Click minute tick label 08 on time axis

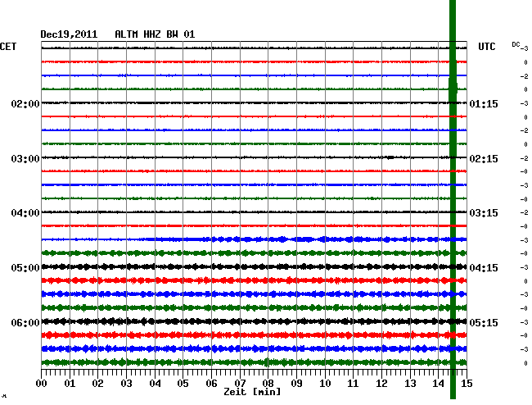(x=268, y=384)
